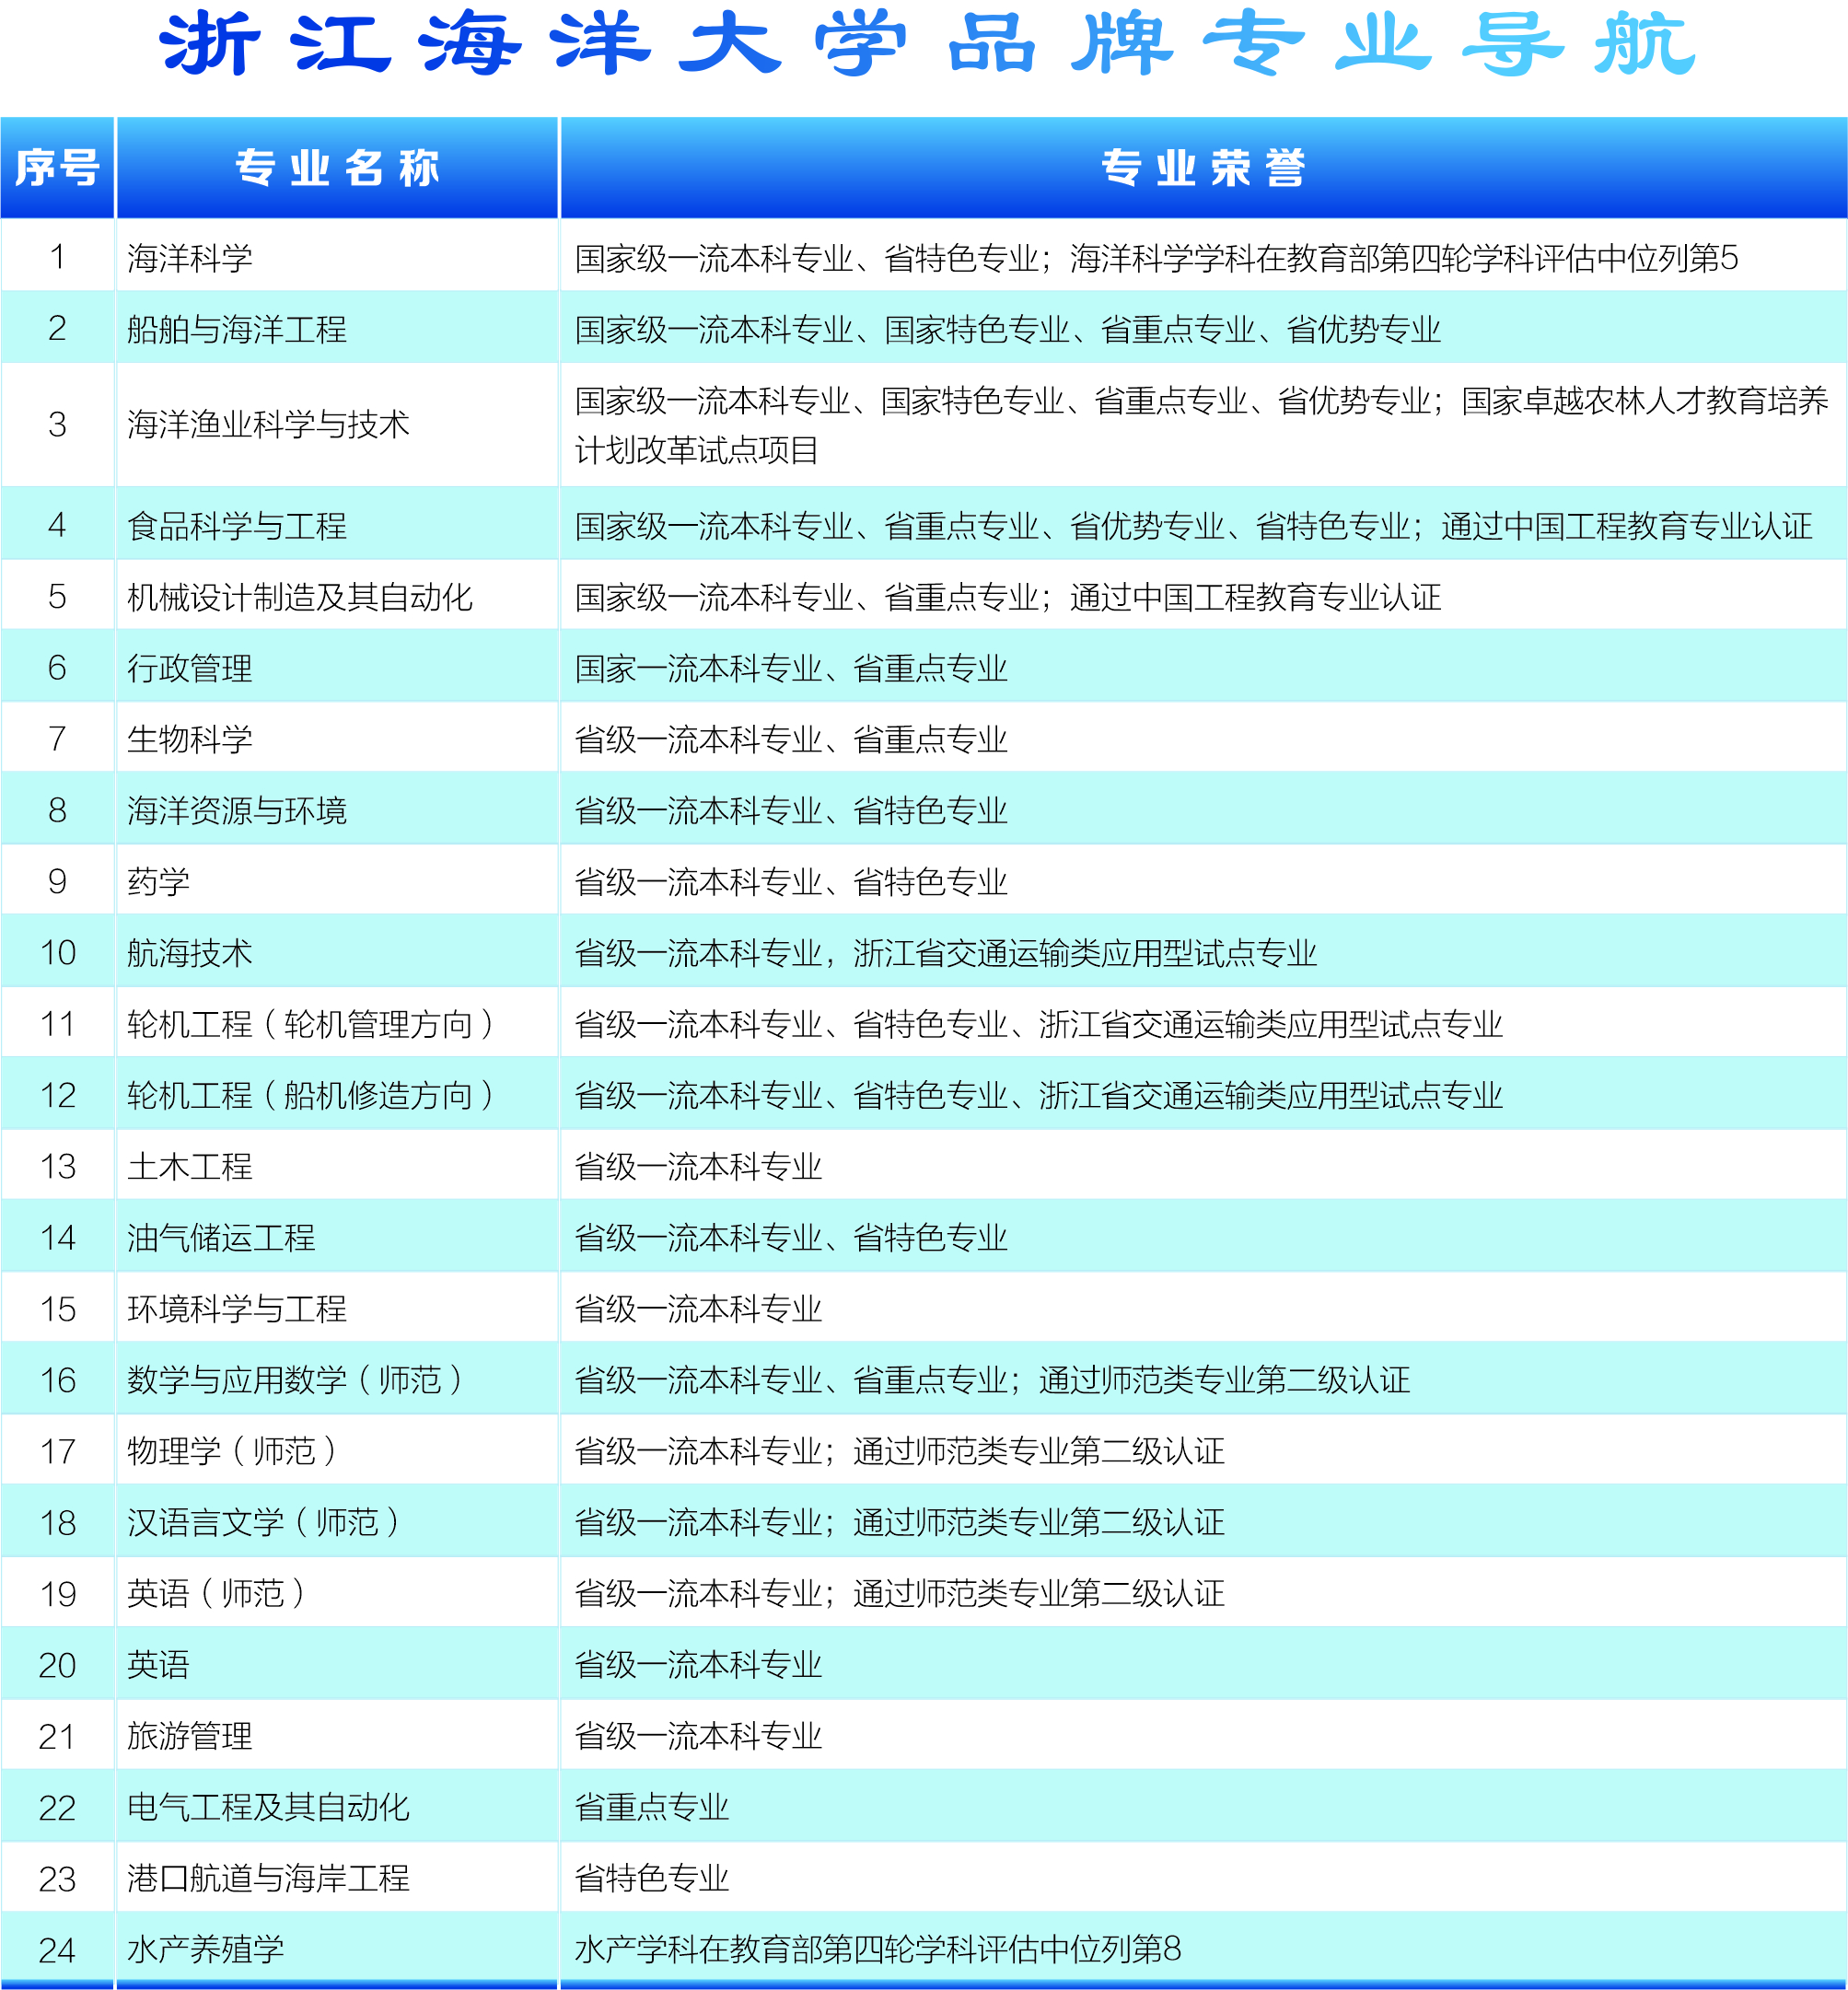1848x1990 pixels.
Task: Click 国家一流本科专业、省重点专业 in row 6
Action: coord(791,669)
